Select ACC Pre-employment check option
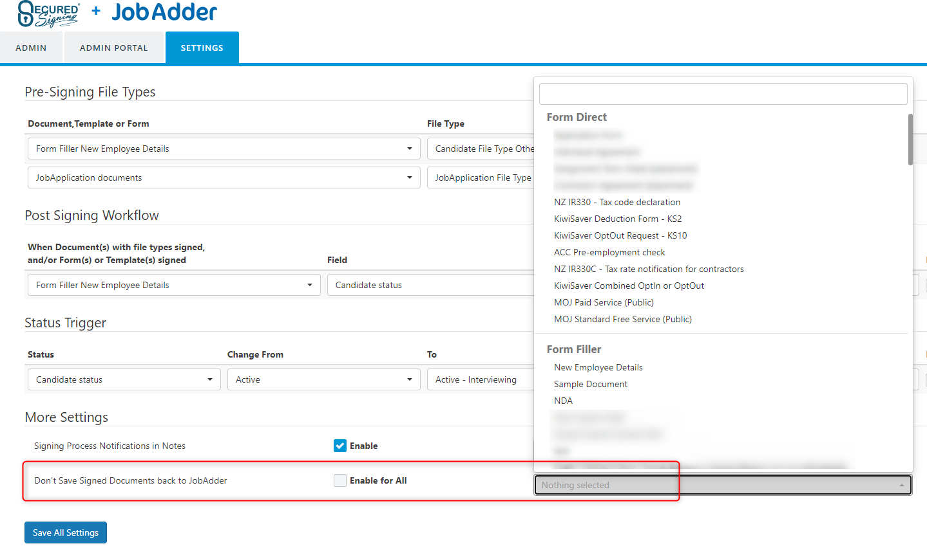Screen dimensions: 927x555 click(609, 252)
